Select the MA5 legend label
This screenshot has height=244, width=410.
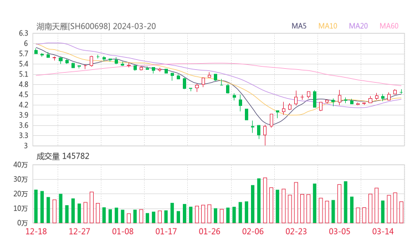coord(299,26)
